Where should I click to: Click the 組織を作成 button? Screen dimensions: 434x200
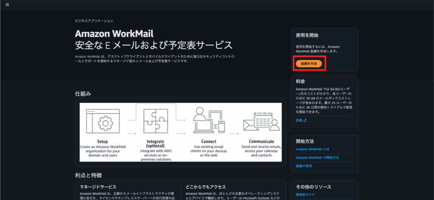point(309,64)
